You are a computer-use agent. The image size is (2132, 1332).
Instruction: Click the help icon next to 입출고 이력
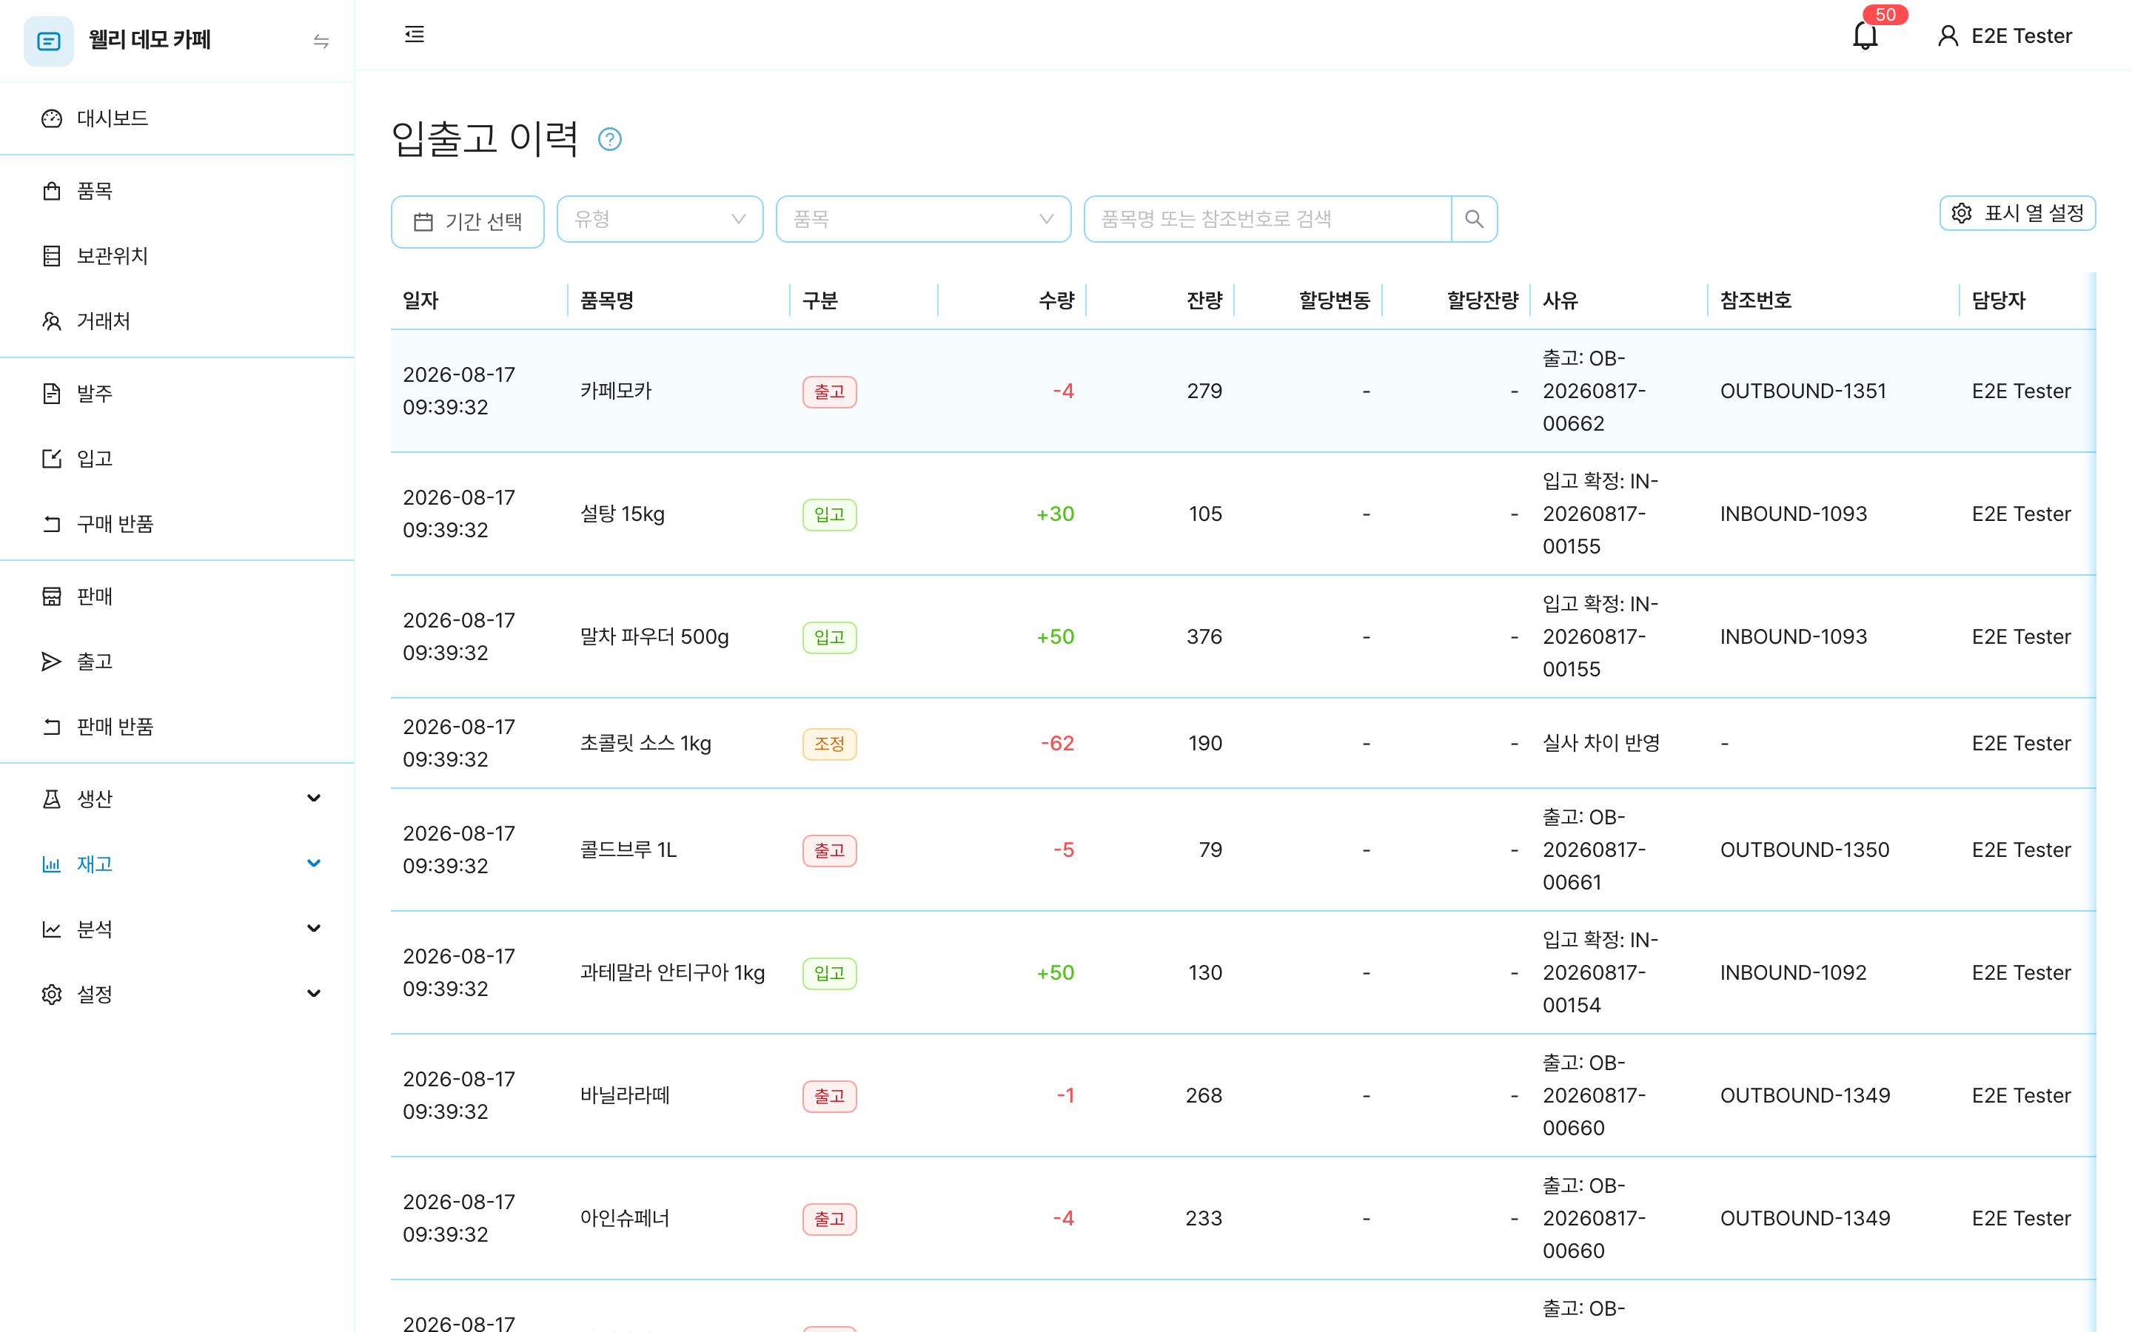click(x=610, y=139)
